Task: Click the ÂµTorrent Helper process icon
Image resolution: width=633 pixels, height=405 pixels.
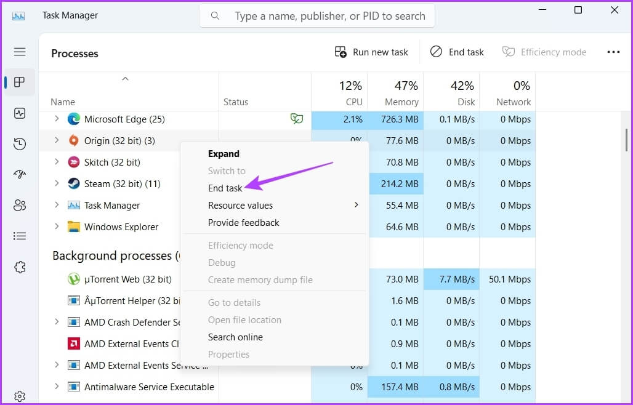Action: click(73, 300)
